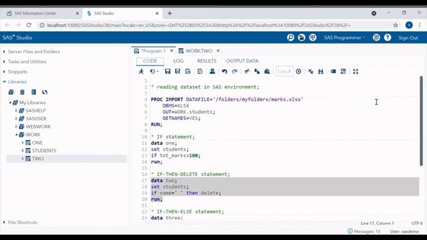The height and width of the screenshot is (240, 427).
Task: Open the browser profile avatar
Action: click(x=409, y=25)
